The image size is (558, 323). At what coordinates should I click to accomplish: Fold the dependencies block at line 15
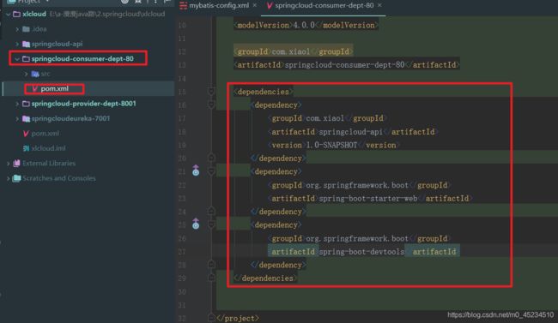pyautogui.click(x=211, y=92)
